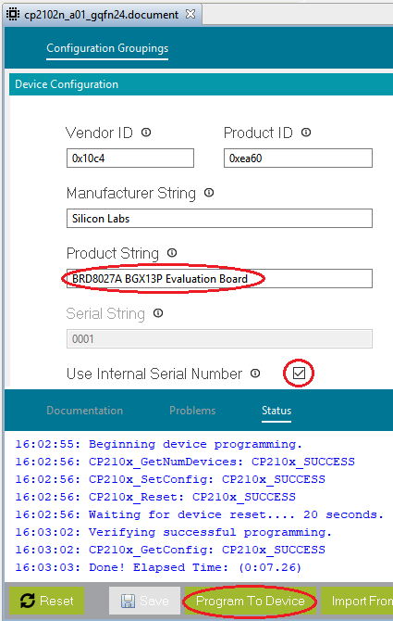
Task: Toggle the Use Internal Serial Number checkbox
Action: pyautogui.click(x=299, y=374)
